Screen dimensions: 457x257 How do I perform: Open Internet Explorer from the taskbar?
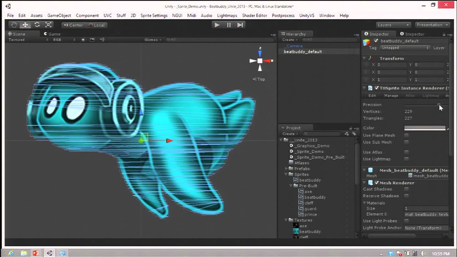pos(11,253)
